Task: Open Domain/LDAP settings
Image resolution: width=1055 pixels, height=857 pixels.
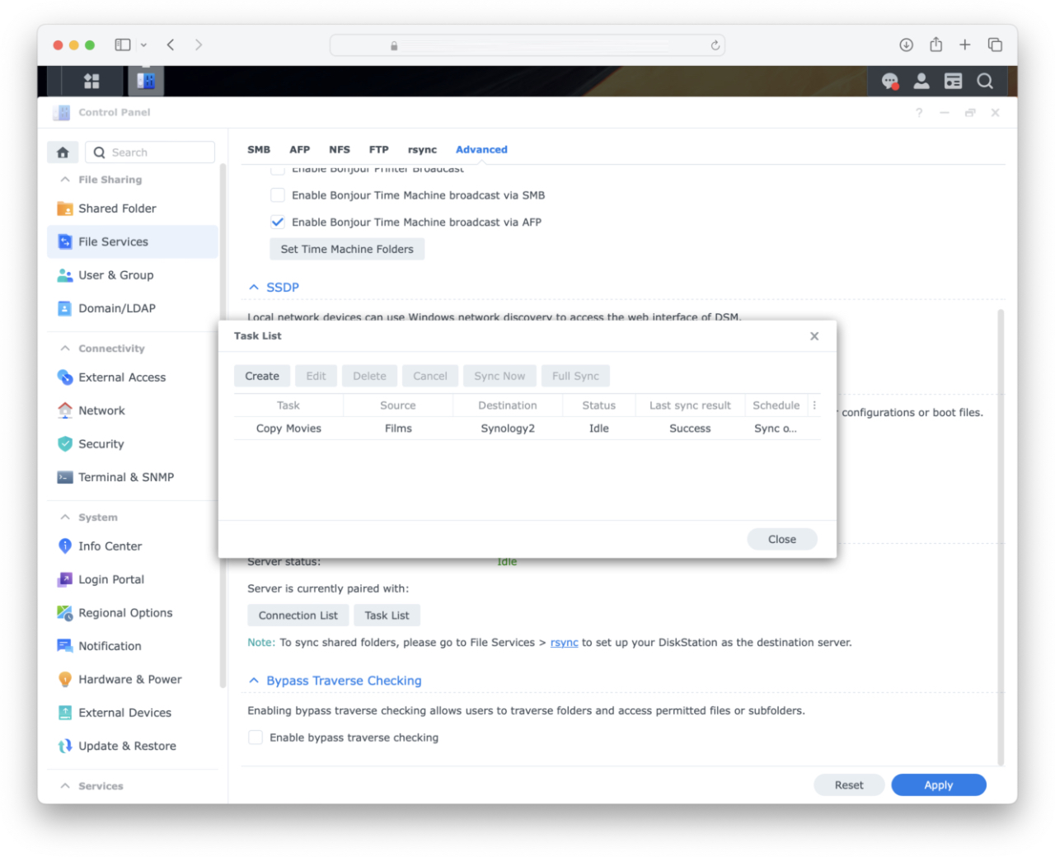Action: point(116,307)
